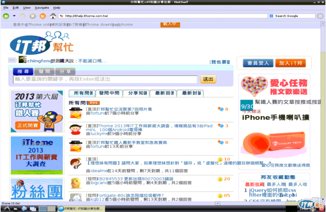This screenshot has height=212, width=326.
Task: Switch to the 發問中問題 tab
Action: coord(109,93)
